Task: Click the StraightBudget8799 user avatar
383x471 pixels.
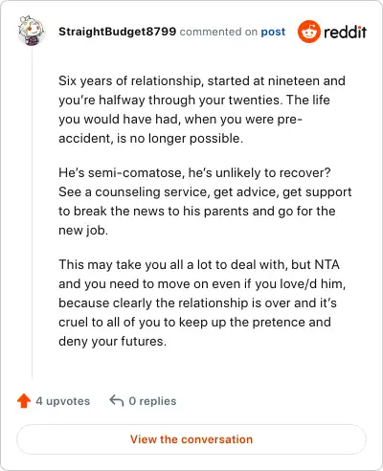Action: [31, 31]
